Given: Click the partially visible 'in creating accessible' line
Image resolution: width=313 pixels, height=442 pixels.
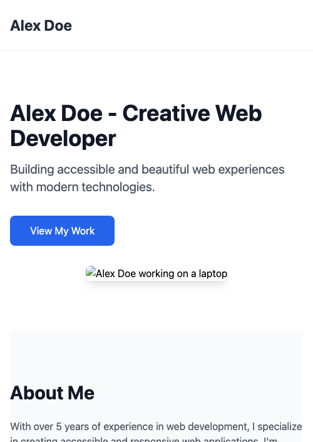Looking at the screenshot, I should pyautogui.click(x=59, y=439).
